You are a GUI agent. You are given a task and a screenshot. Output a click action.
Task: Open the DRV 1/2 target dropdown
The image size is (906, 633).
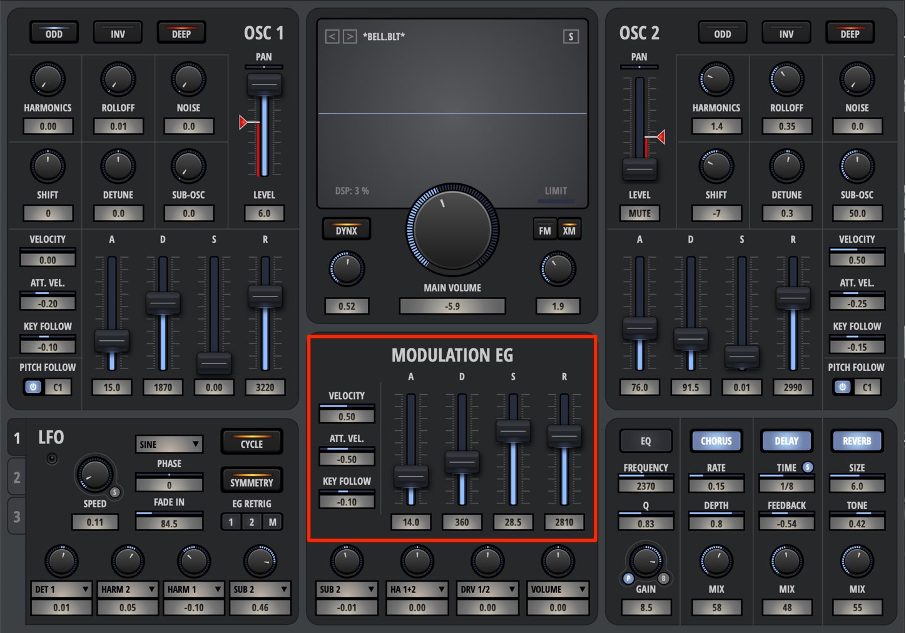[x=487, y=589]
